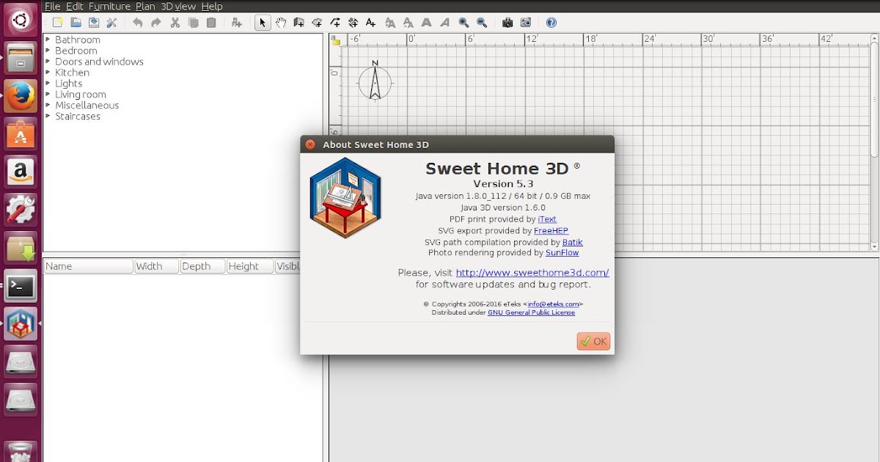880x462 pixels.
Task: Open GNU General Public License link
Action: 531,312
